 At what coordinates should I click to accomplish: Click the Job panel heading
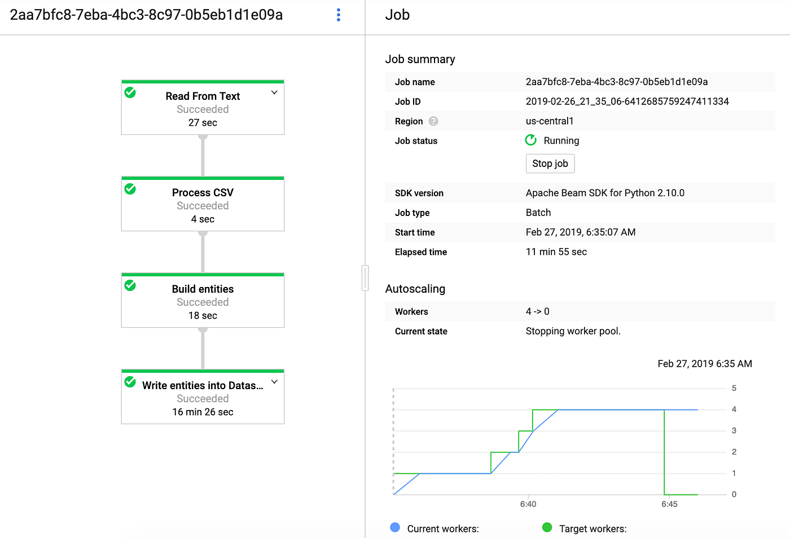pyautogui.click(x=397, y=15)
